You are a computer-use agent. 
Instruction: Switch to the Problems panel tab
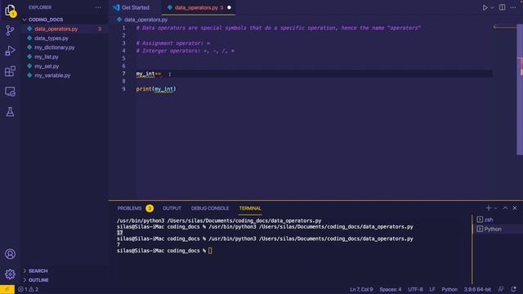(x=129, y=208)
